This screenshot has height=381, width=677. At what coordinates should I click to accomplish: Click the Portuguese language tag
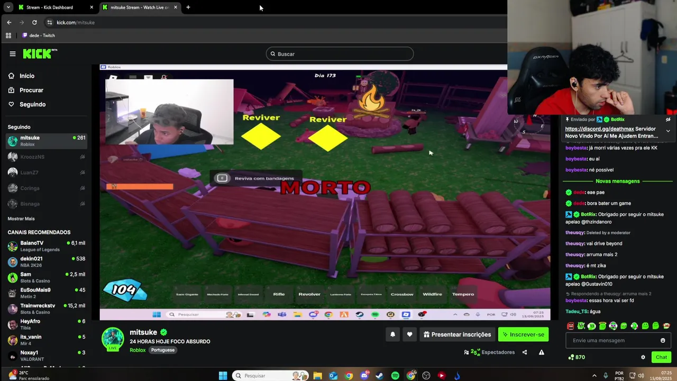[x=163, y=350]
